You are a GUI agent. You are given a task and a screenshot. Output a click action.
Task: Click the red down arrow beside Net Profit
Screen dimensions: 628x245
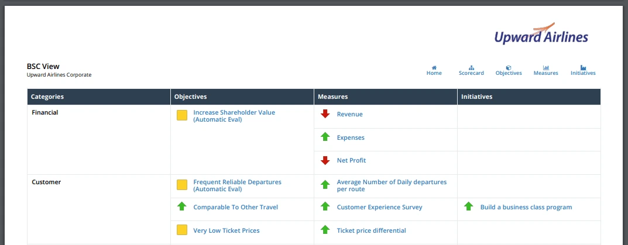coord(325,160)
